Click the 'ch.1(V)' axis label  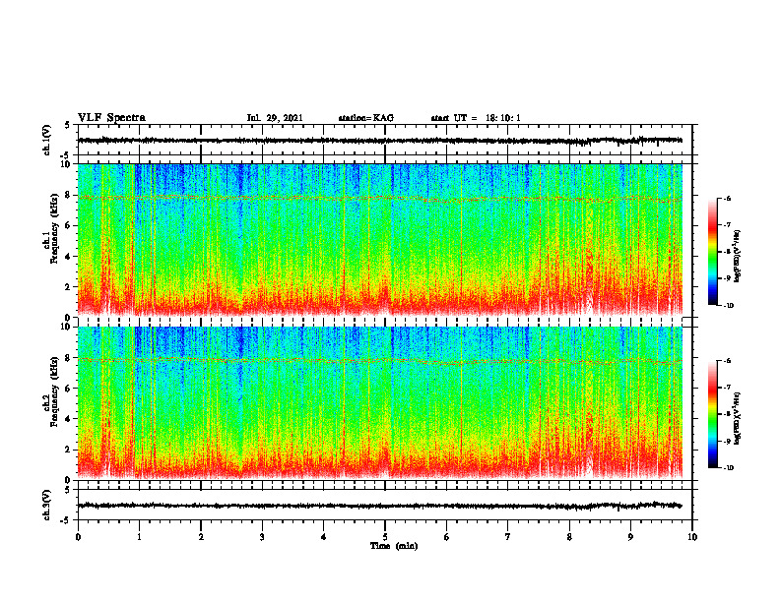click(47, 140)
